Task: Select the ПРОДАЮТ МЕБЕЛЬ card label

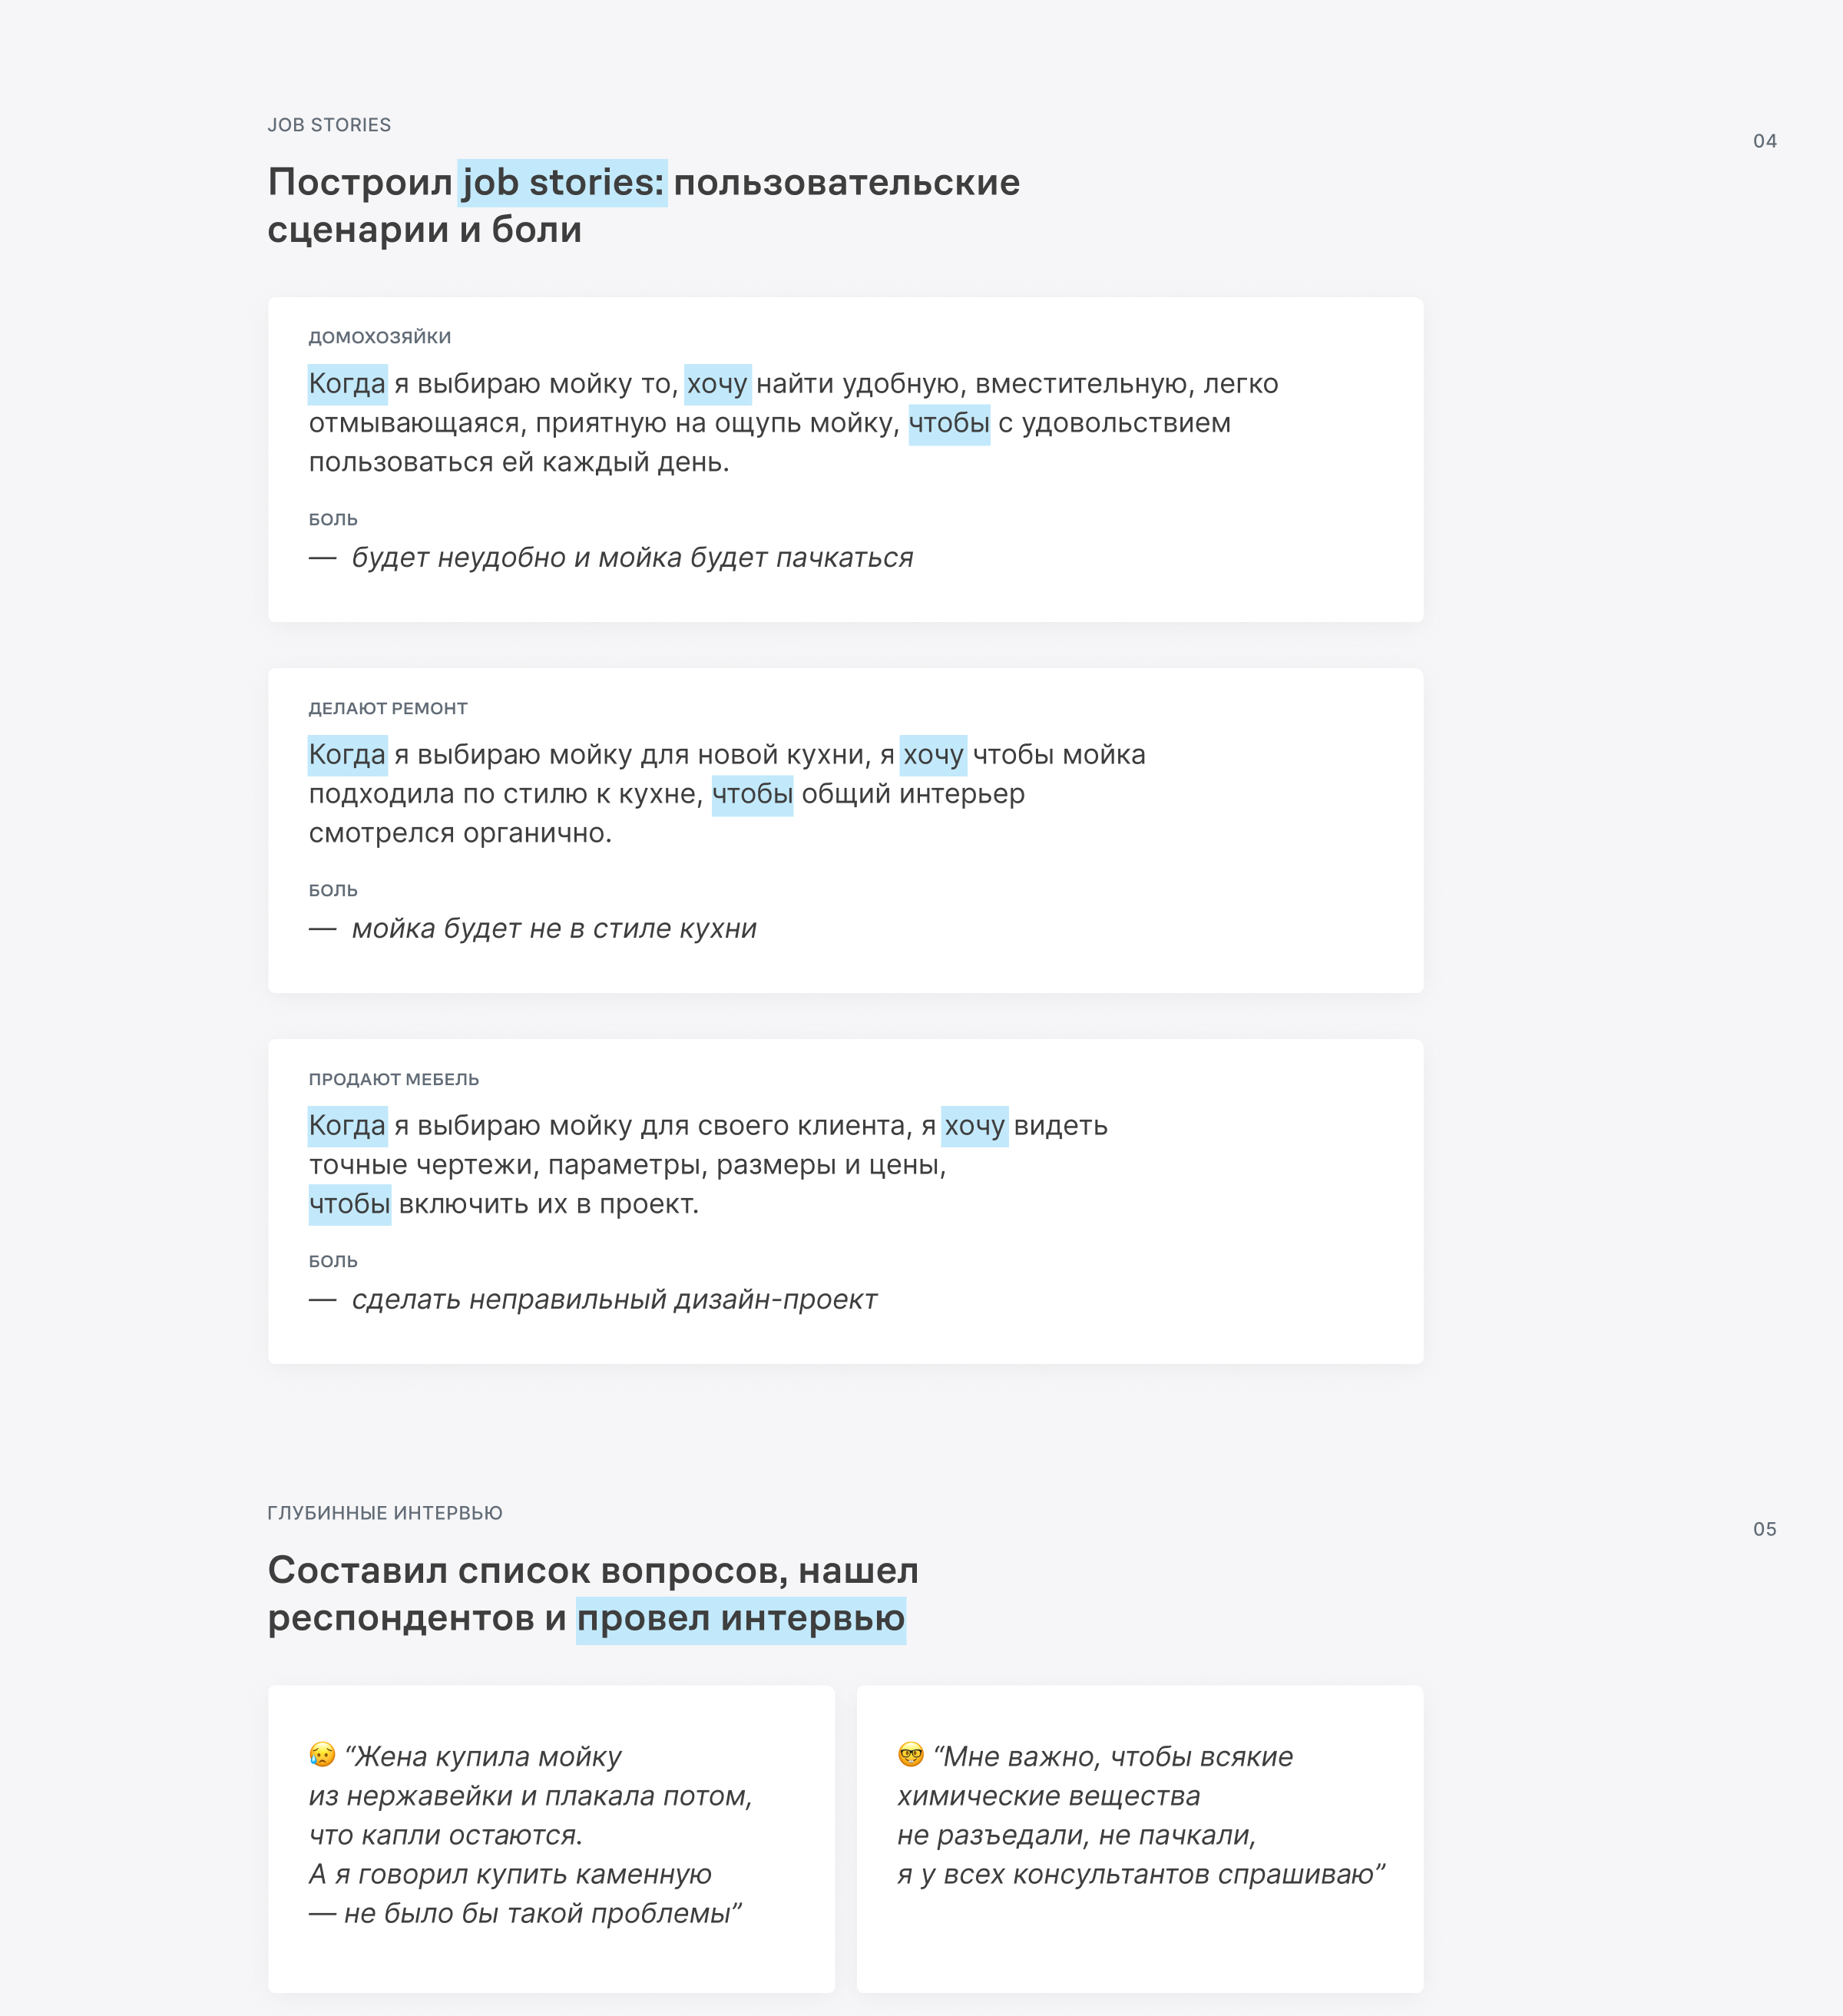Action: tap(393, 1080)
